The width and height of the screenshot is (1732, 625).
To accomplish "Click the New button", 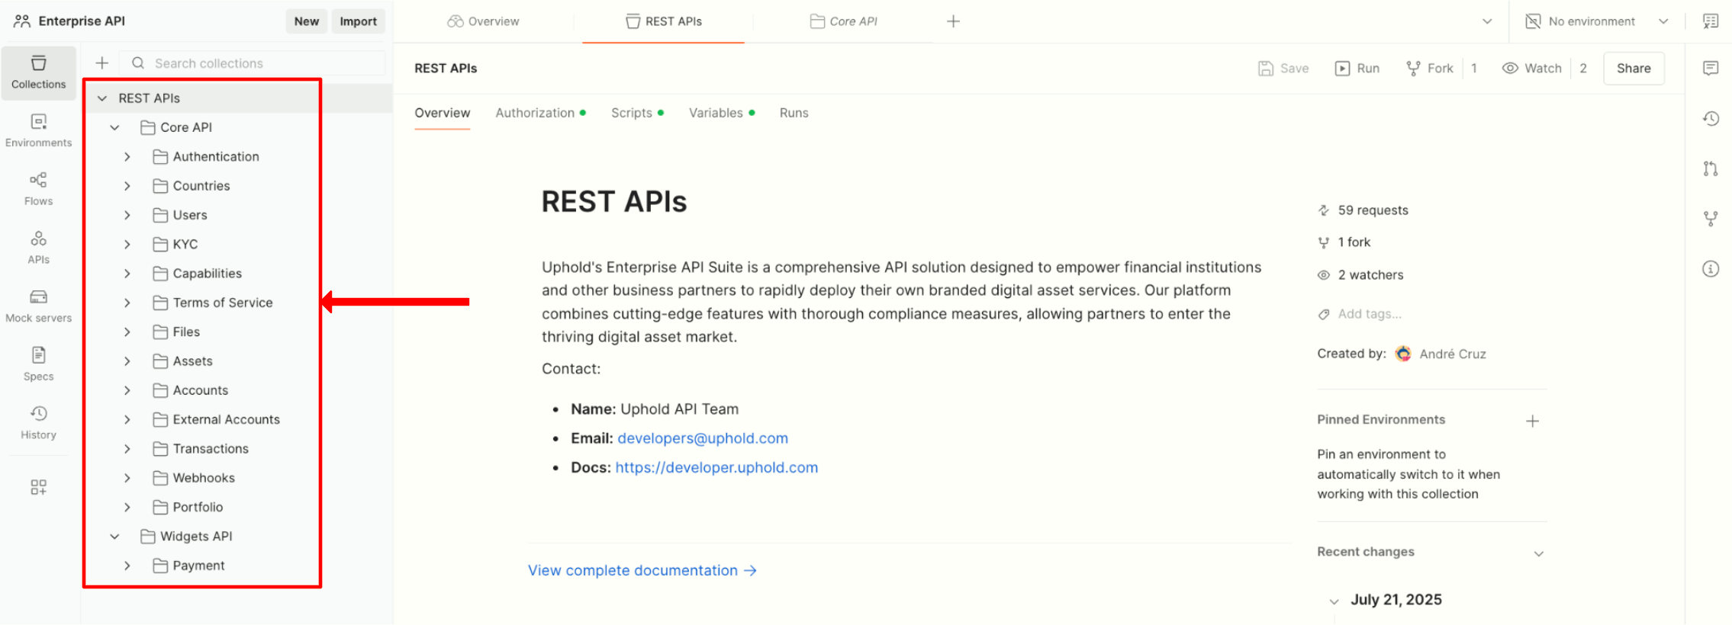I will pyautogui.click(x=307, y=21).
